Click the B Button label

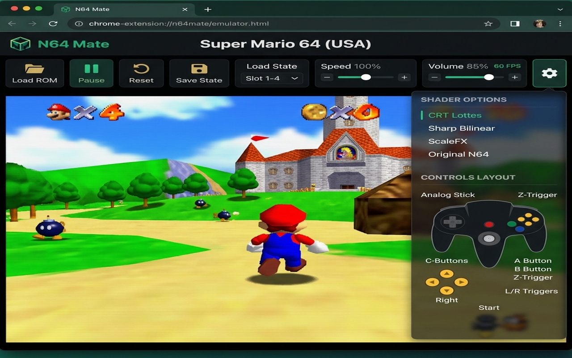[x=533, y=269]
